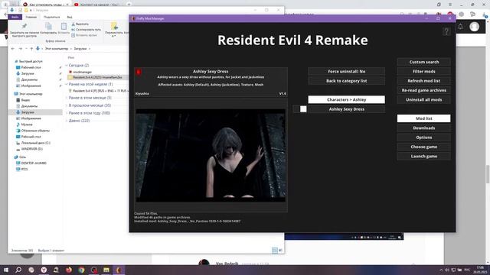The height and width of the screenshot is (275, 490).
Task: Open the Downloads section
Action: pyautogui.click(x=423, y=128)
